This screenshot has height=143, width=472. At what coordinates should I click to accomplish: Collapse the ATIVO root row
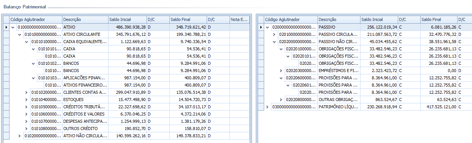(13, 27)
